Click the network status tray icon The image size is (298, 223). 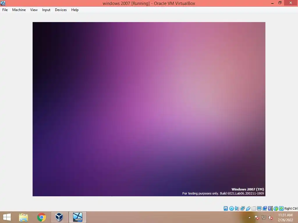(x=264, y=217)
